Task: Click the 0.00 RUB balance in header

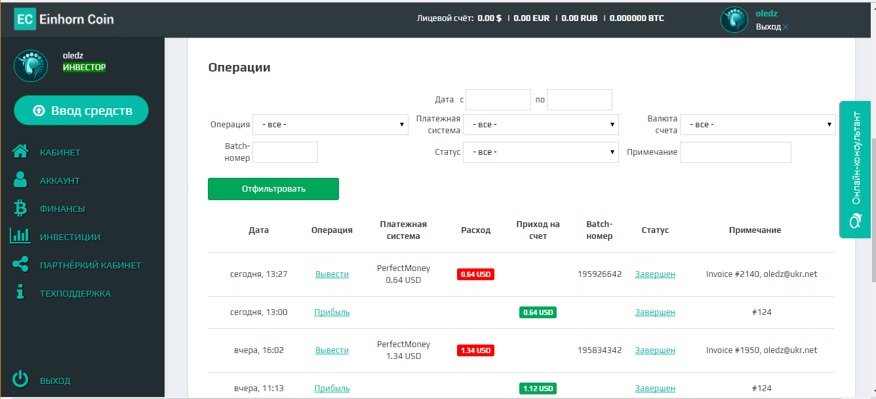Action: coord(580,18)
